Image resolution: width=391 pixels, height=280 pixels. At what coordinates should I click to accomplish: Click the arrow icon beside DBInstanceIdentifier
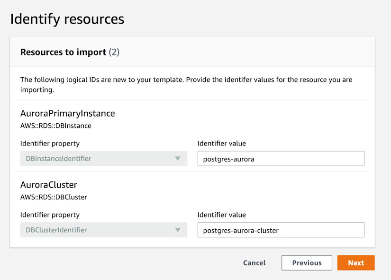[178, 159]
